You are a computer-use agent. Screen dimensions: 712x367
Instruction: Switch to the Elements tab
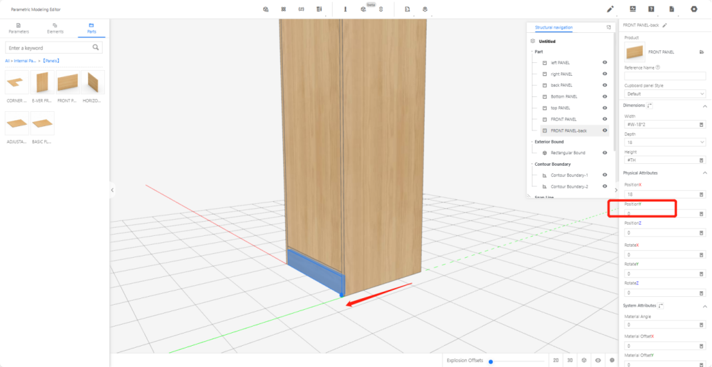point(55,28)
